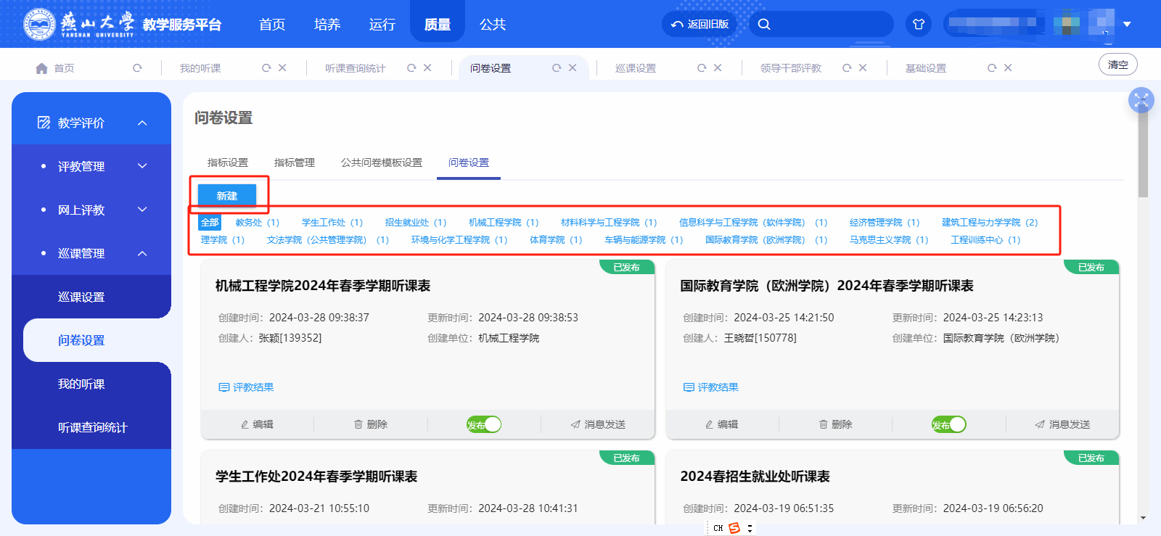The height and width of the screenshot is (536, 1161).
Task: Expand the 网上评教 sidebar section
Action: tap(142, 210)
